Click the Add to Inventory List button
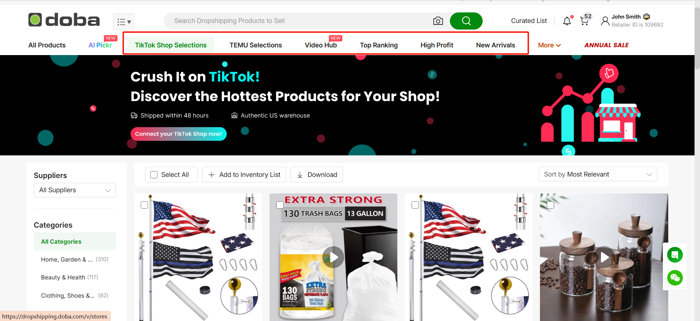The height and width of the screenshot is (321, 700). (x=244, y=175)
